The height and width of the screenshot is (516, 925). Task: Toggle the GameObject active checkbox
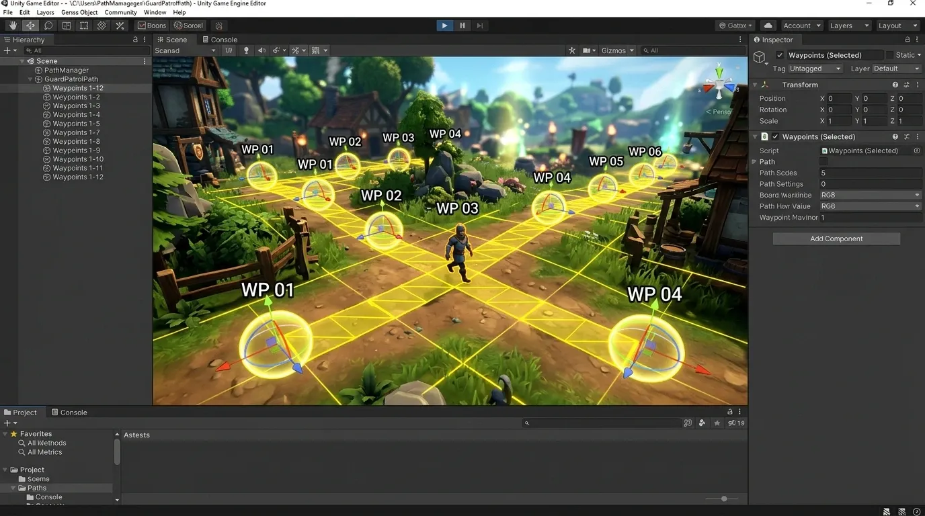point(780,55)
